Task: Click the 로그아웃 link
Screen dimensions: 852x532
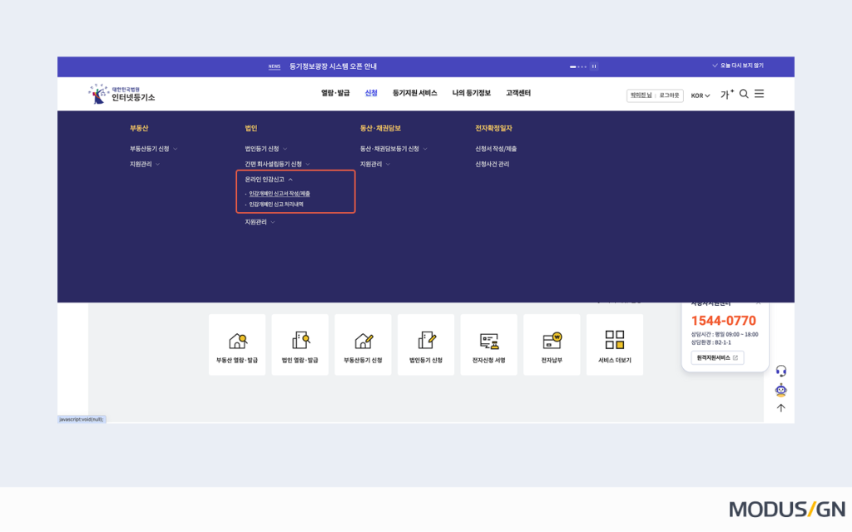Action: tap(669, 96)
